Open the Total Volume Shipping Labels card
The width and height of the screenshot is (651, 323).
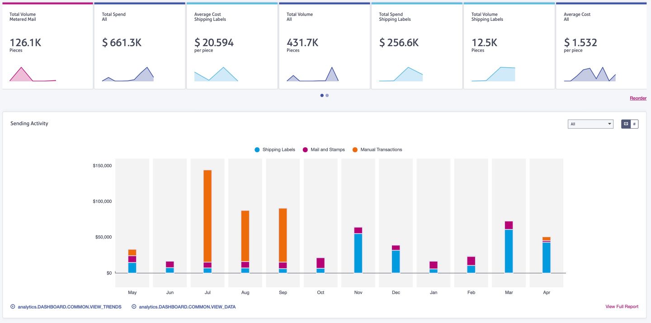[x=509, y=46]
